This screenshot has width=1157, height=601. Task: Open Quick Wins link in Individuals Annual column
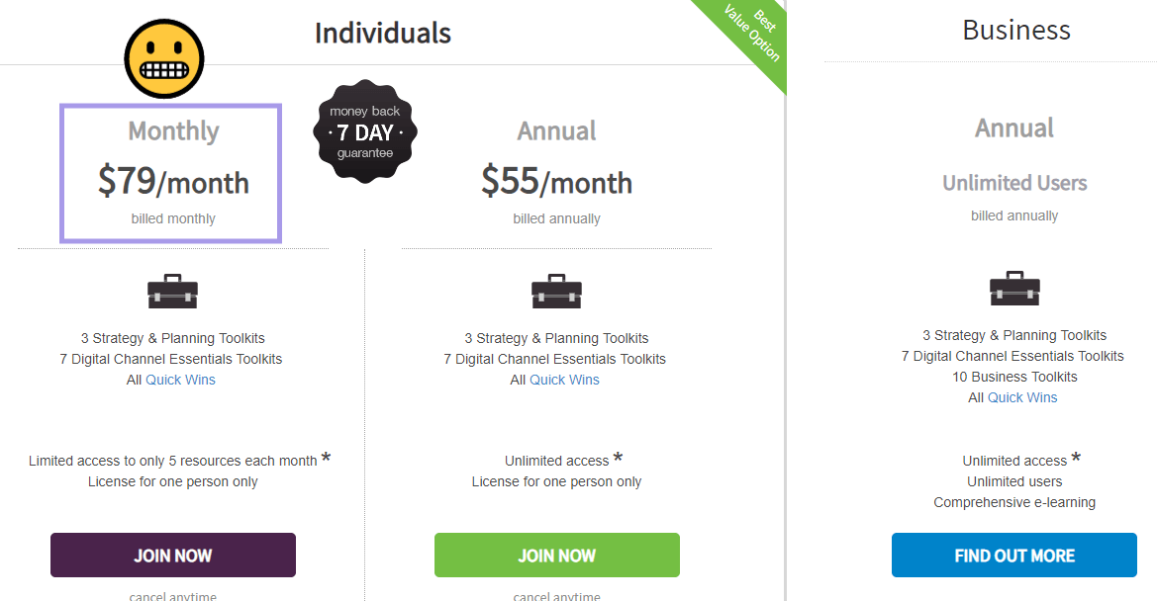564,380
